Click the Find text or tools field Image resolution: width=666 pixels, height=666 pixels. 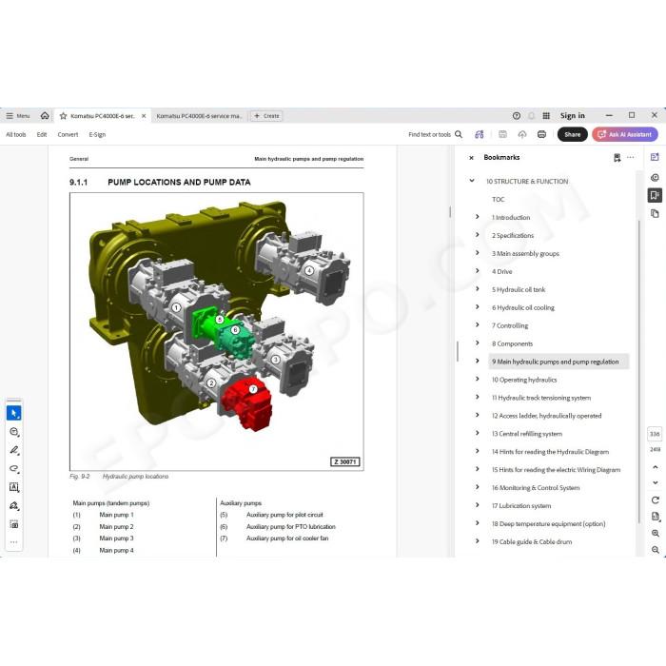coord(429,134)
